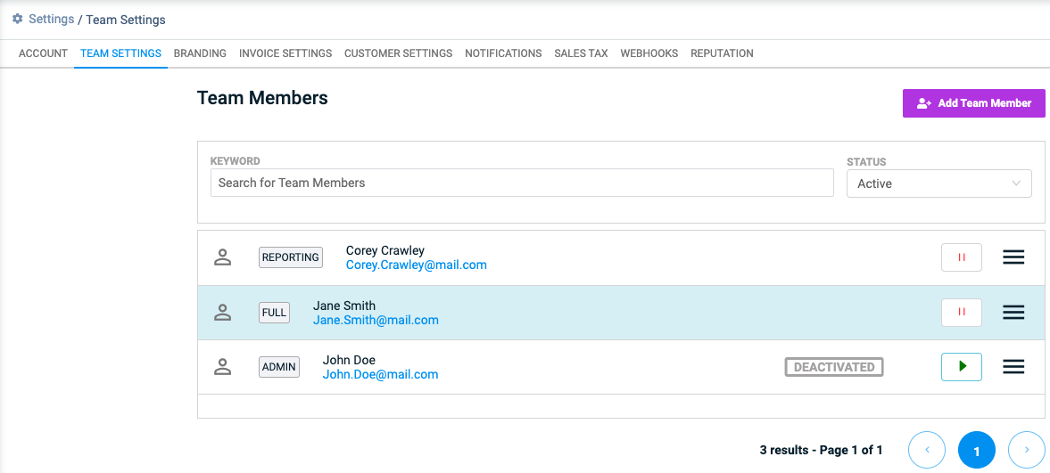This screenshot has width=1050, height=473.
Task: Reactivate John Doe with play button
Action: coord(962,367)
